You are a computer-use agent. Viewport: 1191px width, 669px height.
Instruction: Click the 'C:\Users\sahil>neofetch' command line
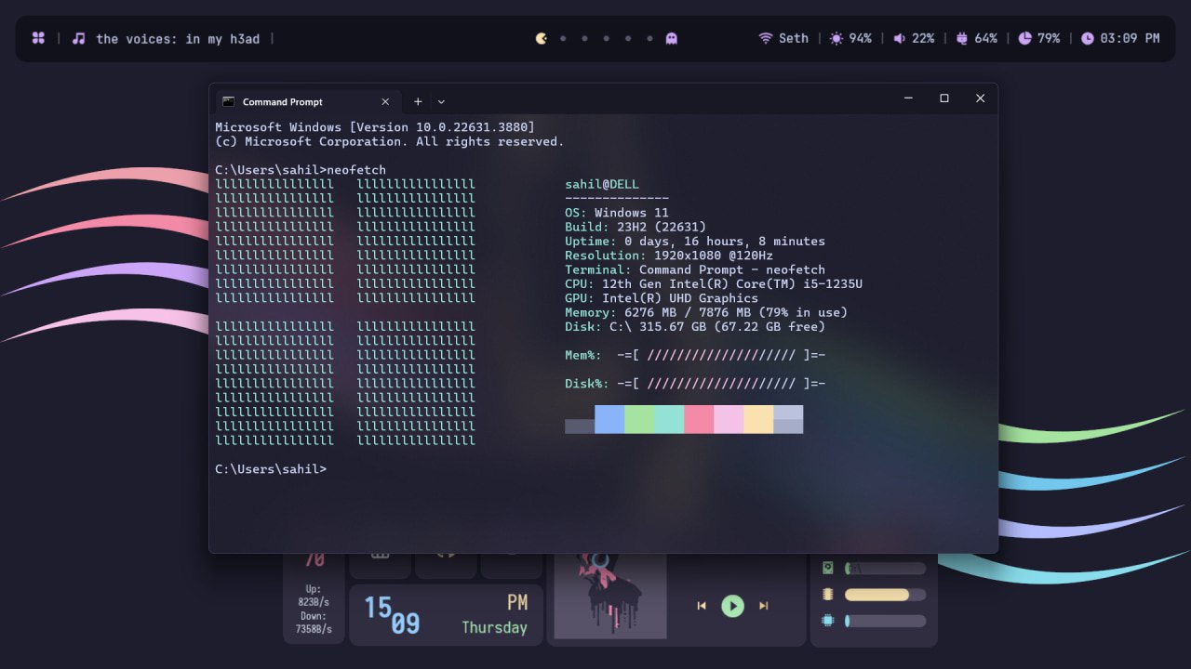click(301, 170)
